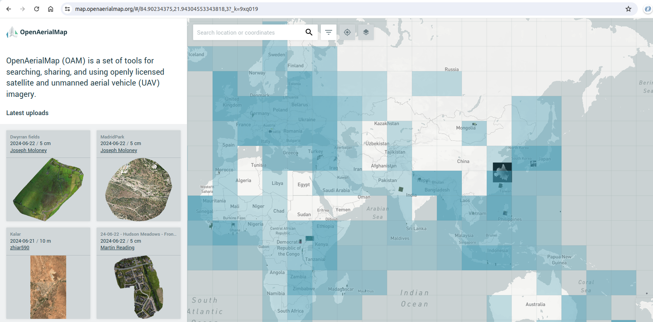Click the OpenAerialMap logo

pyautogui.click(x=37, y=32)
